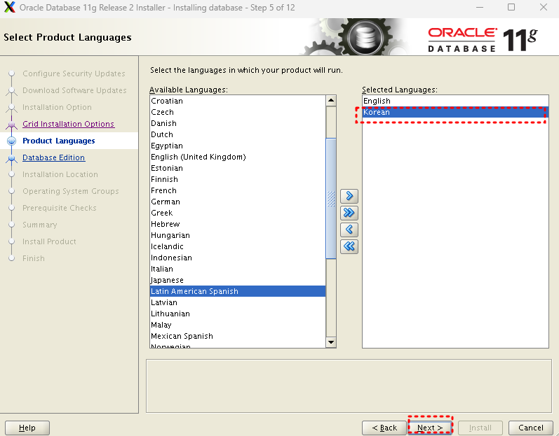The height and width of the screenshot is (436, 559).
Task: Select Danish in Available Languages
Action: click(238, 123)
